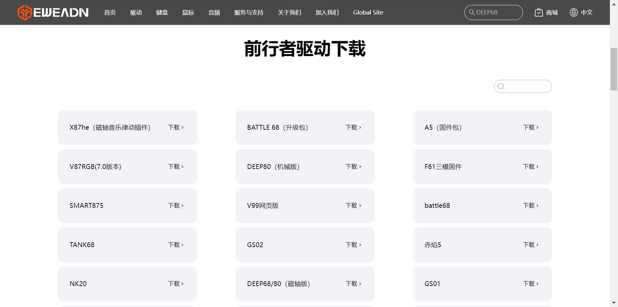Open the V99网页版 download link

(353, 205)
